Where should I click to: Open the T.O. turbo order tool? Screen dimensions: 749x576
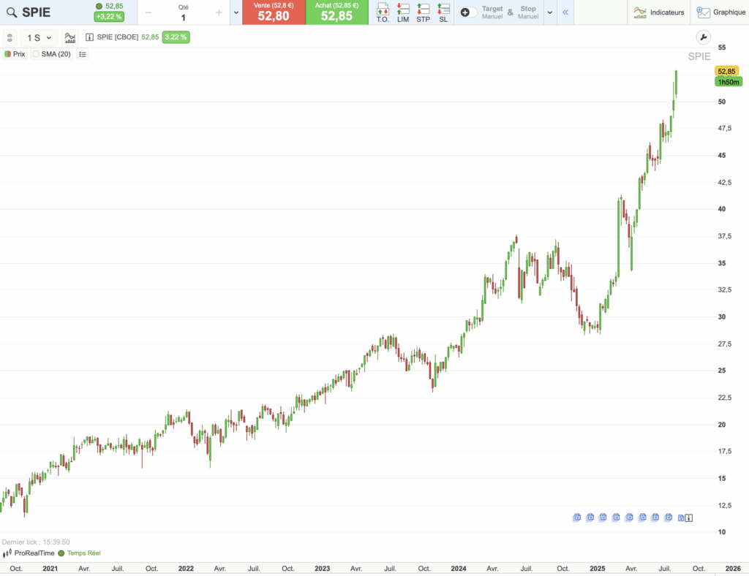click(x=382, y=12)
